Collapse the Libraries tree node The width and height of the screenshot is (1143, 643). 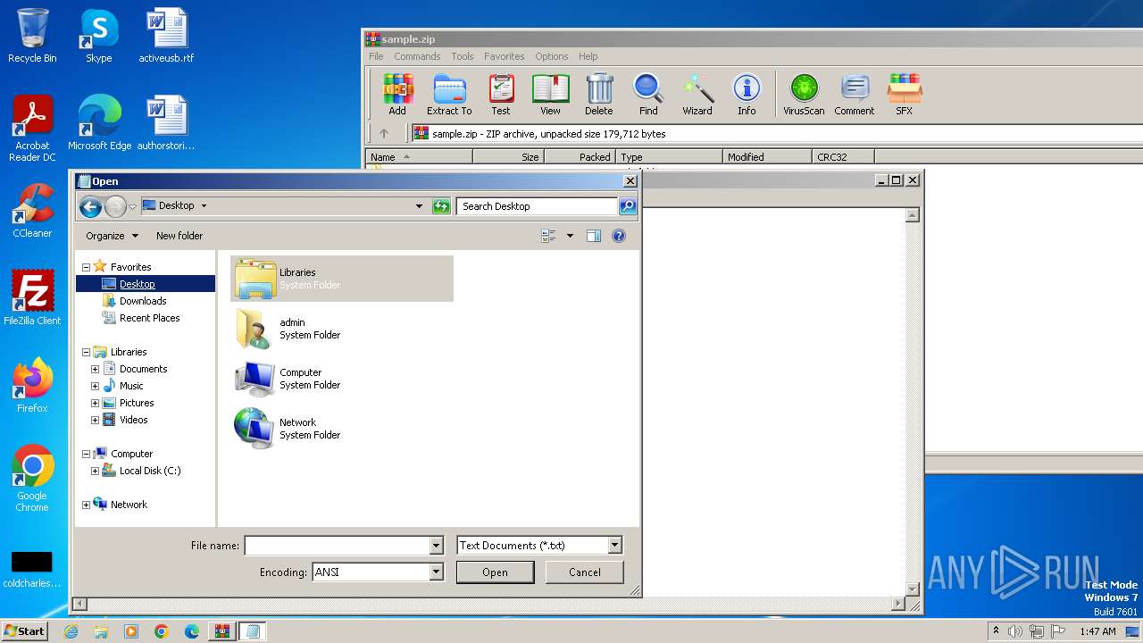(x=86, y=352)
